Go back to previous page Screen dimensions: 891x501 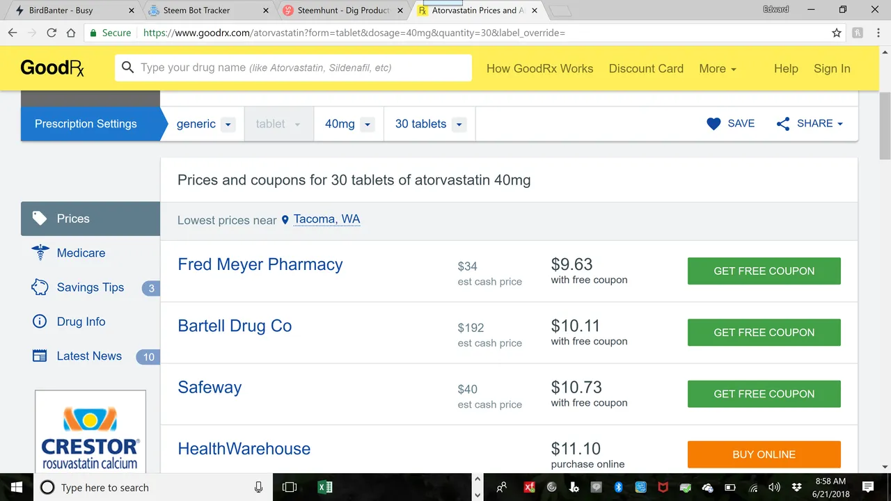[13, 33]
